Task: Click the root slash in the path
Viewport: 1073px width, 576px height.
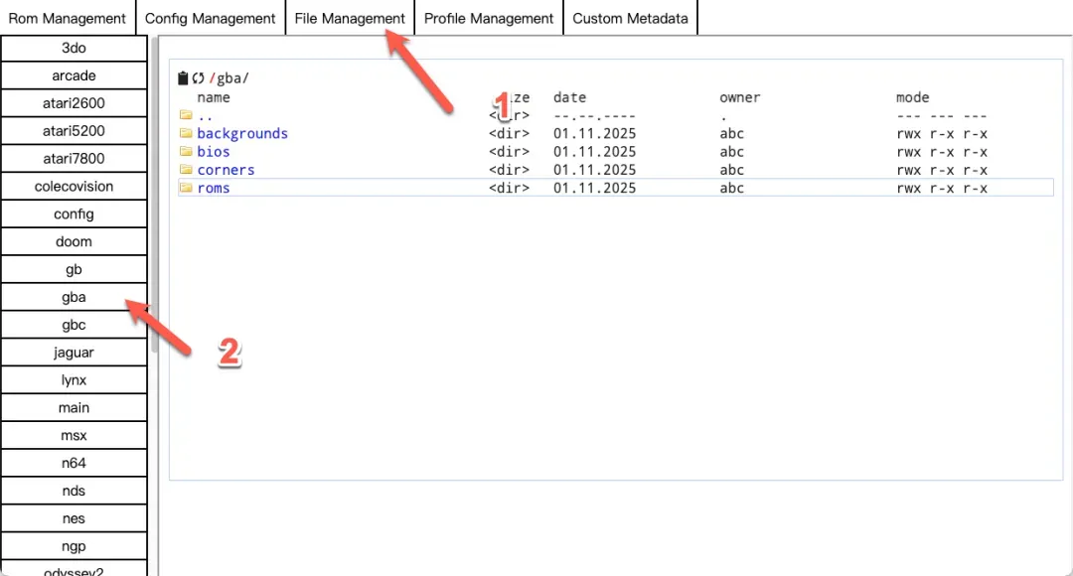Action: click(211, 78)
